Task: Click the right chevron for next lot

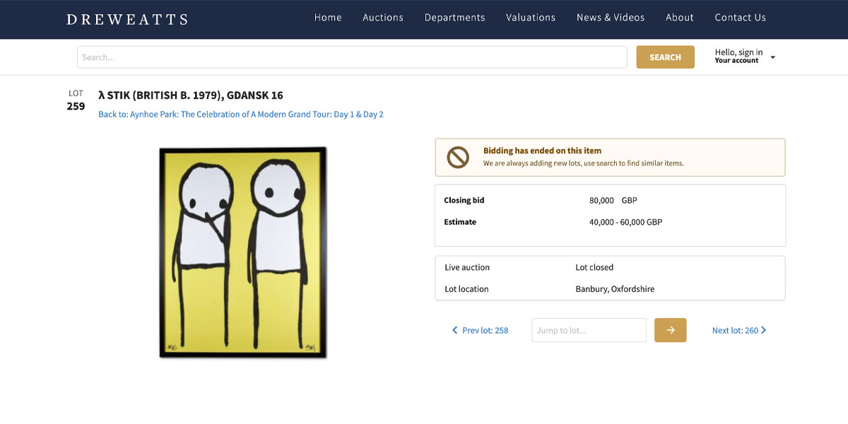Action: coord(764,330)
